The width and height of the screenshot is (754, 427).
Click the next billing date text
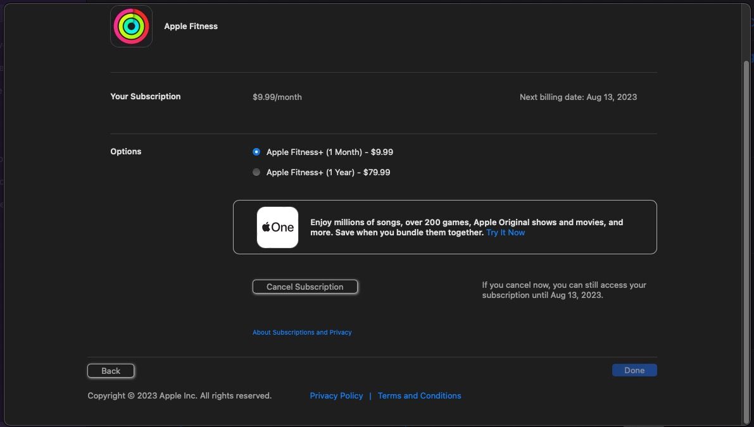[577, 97]
